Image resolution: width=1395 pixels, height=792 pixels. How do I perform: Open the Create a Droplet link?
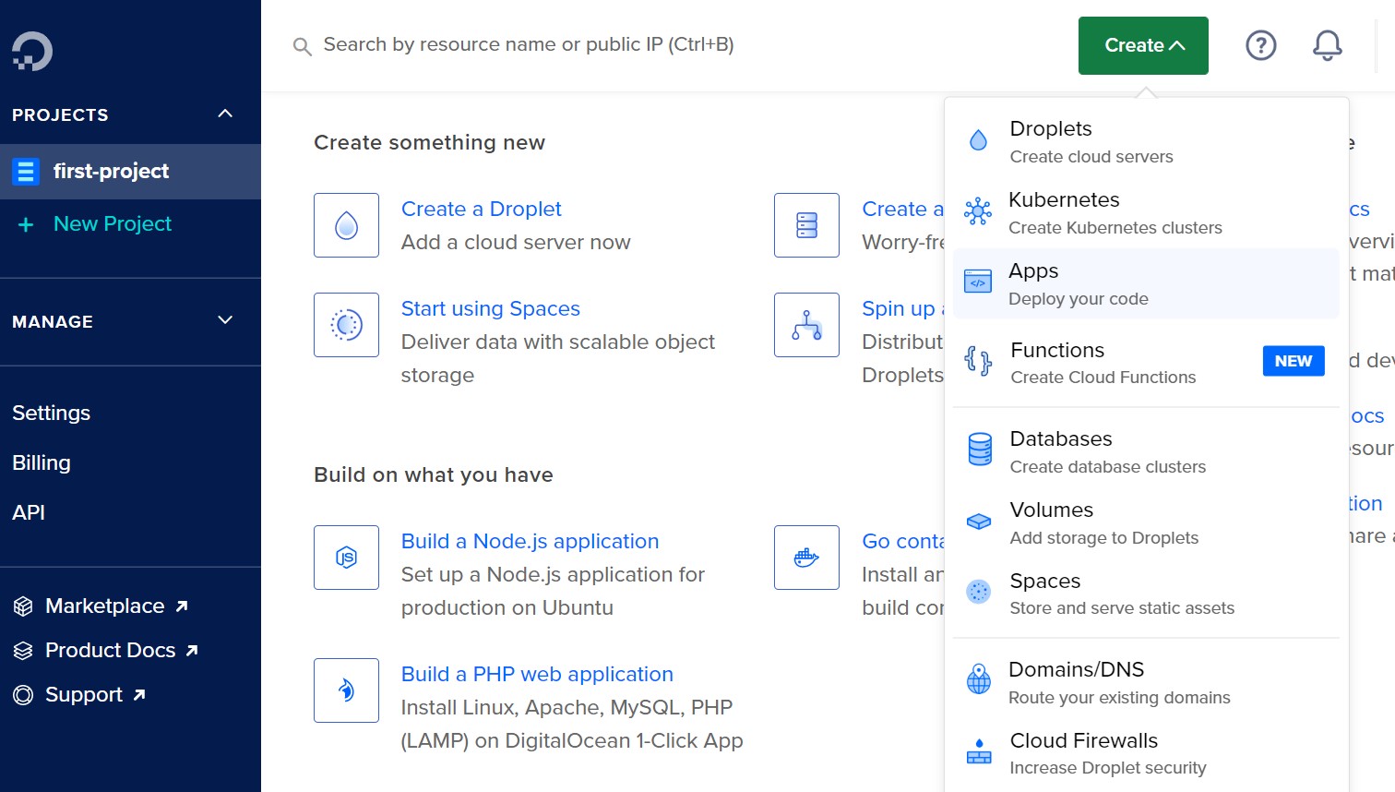(x=481, y=209)
